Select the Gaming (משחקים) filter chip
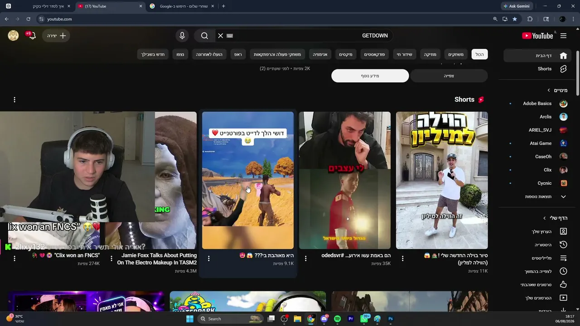580x326 pixels. tap(456, 54)
